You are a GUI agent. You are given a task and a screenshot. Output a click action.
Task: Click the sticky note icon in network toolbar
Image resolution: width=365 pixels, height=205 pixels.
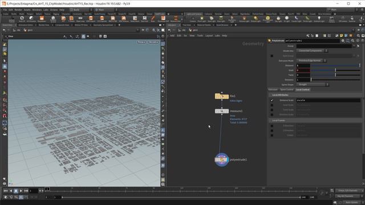pyautogui.click(x=341, y=35)
